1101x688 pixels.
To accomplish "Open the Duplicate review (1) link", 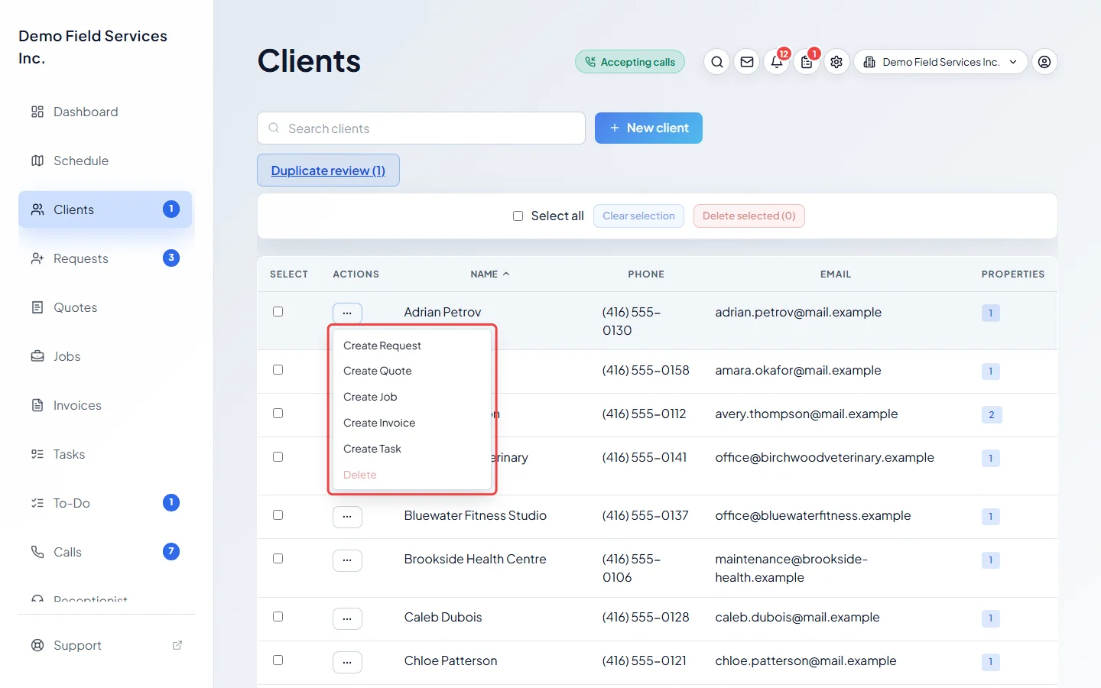I will (328, 170).
